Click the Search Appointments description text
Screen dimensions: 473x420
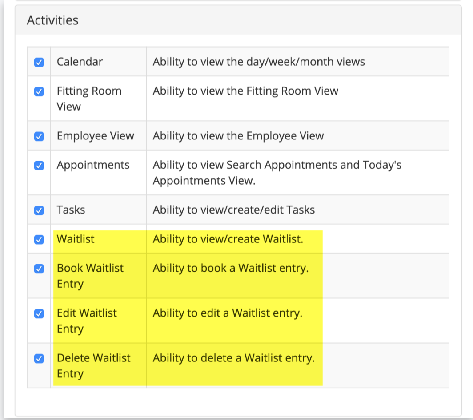tap(277, 173)
